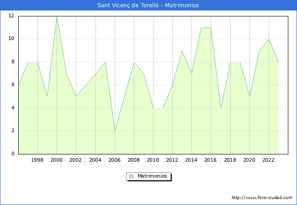The width and height of the screenshot is (297, 205).
Task: Click the chart title 'Sant Vicenç de Torelló - Matrimonios'
Action: pyautogui.click(x=148, y=5)
